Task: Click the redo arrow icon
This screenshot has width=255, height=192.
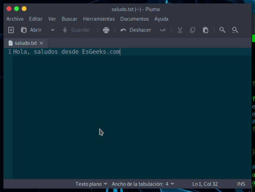Action: (x=163, y=30)
